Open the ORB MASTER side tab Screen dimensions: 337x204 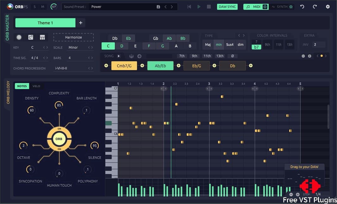pyautogui.click(x=8, y=28)
